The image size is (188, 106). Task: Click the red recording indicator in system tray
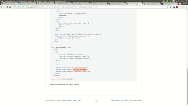point(164,1)
